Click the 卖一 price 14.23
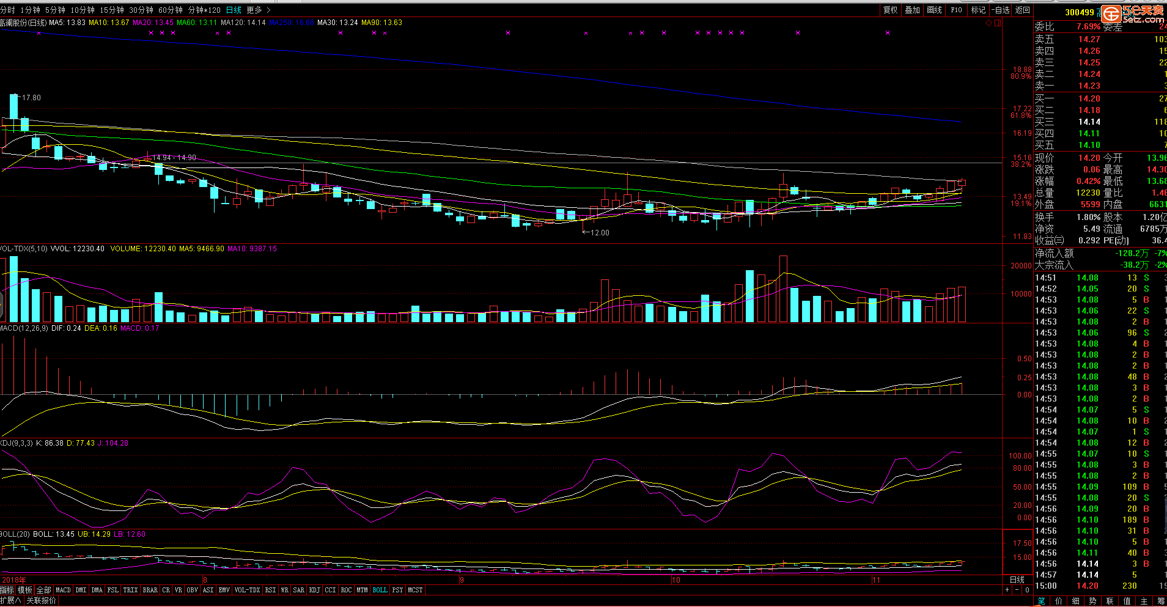 (1089, 86)
